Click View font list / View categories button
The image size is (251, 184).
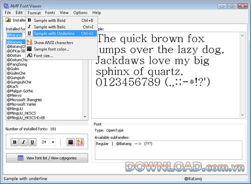[47, 158]
